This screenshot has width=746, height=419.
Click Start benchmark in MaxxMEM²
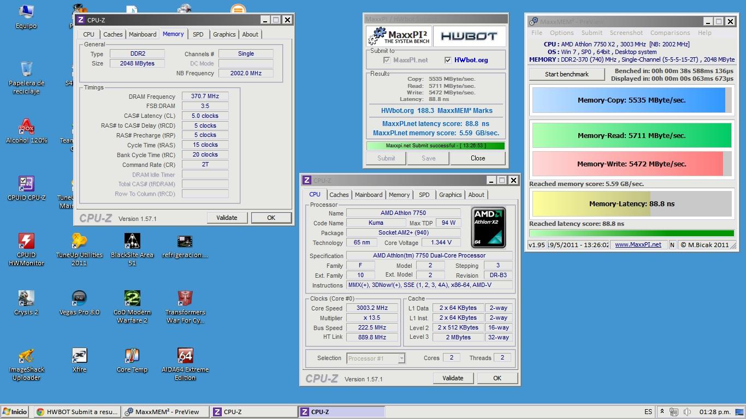point(567,74)
